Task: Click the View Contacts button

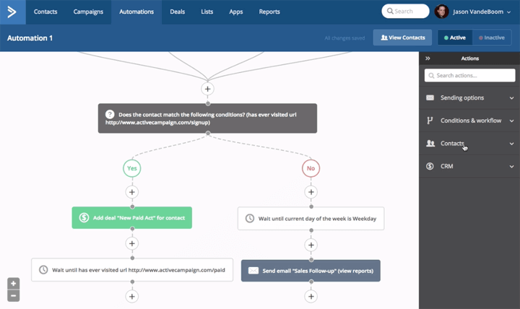Action: coord(402,38)
